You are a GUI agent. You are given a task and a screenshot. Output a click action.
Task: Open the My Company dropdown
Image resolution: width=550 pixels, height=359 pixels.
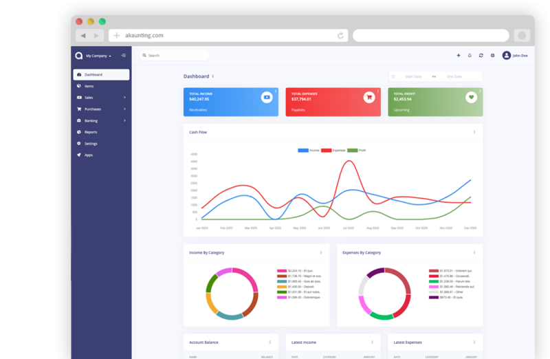click(x=98, y=56)
